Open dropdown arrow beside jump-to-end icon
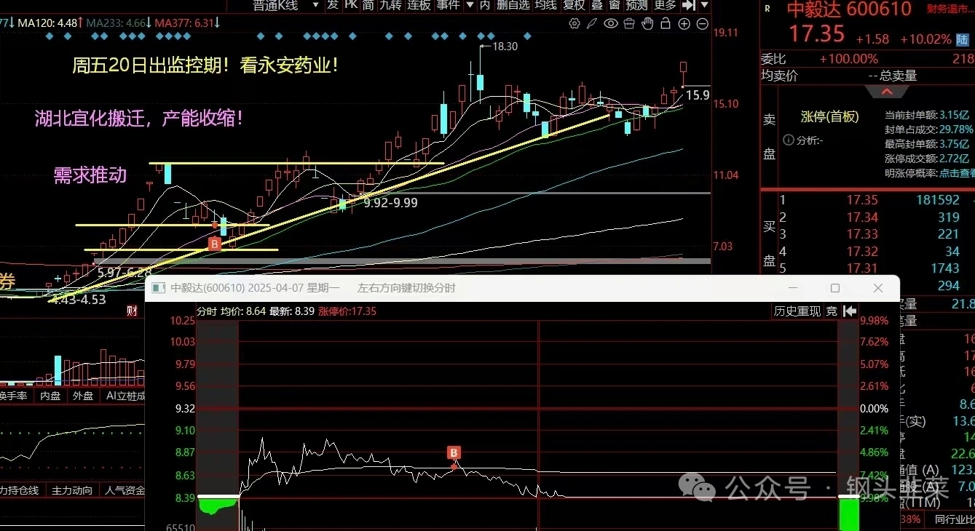The image size is (975, 531). pyautogui.click(x=703, y=5)
